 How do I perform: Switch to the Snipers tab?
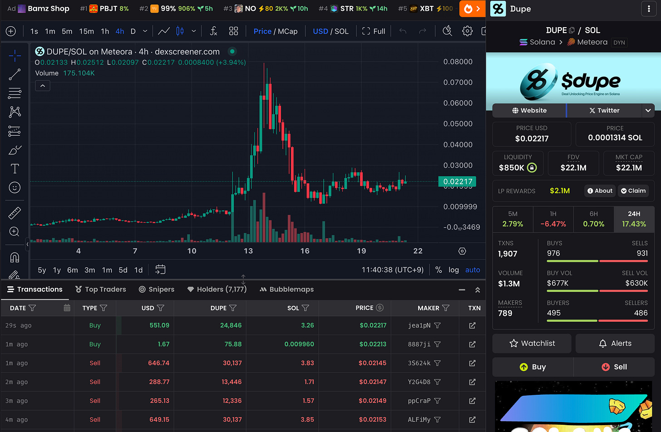(x=157, y=290)
